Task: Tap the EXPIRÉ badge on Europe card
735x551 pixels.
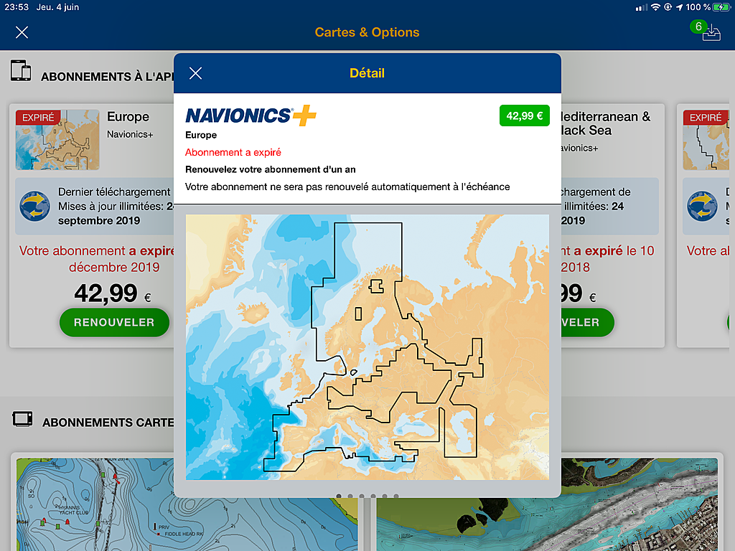Action: (x=38, y=117)
